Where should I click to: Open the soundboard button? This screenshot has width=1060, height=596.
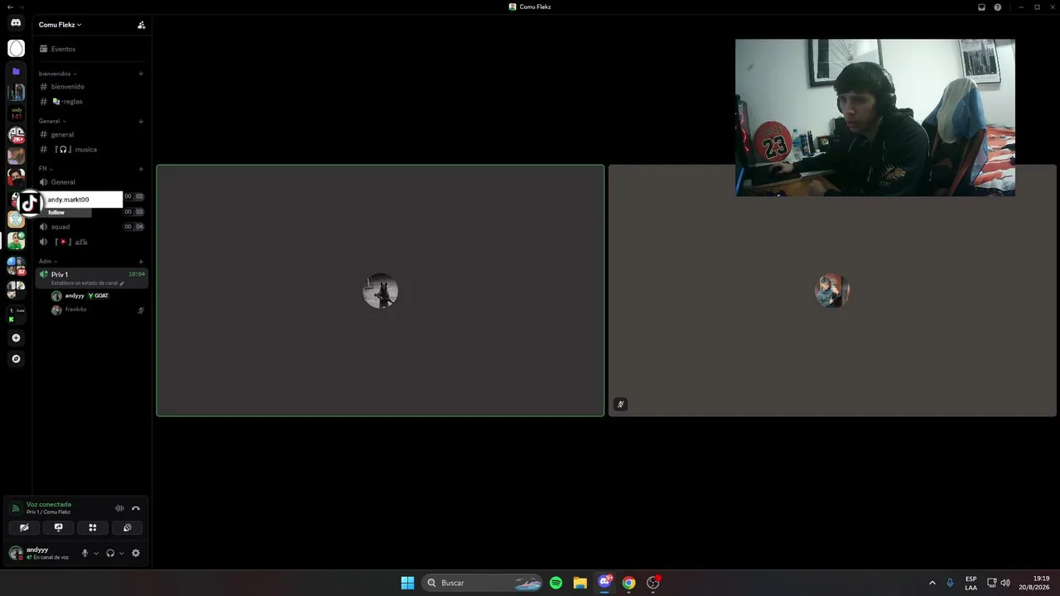[x=127, y=527]
